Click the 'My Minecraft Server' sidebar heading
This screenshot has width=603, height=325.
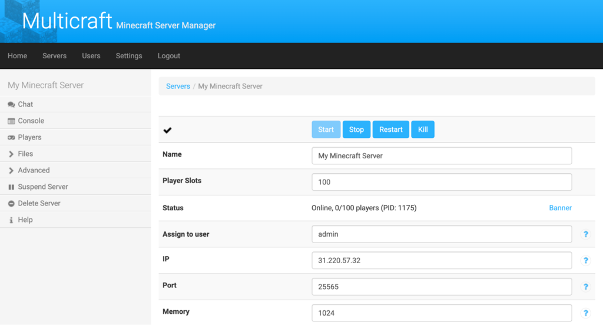tap(46, 85)
